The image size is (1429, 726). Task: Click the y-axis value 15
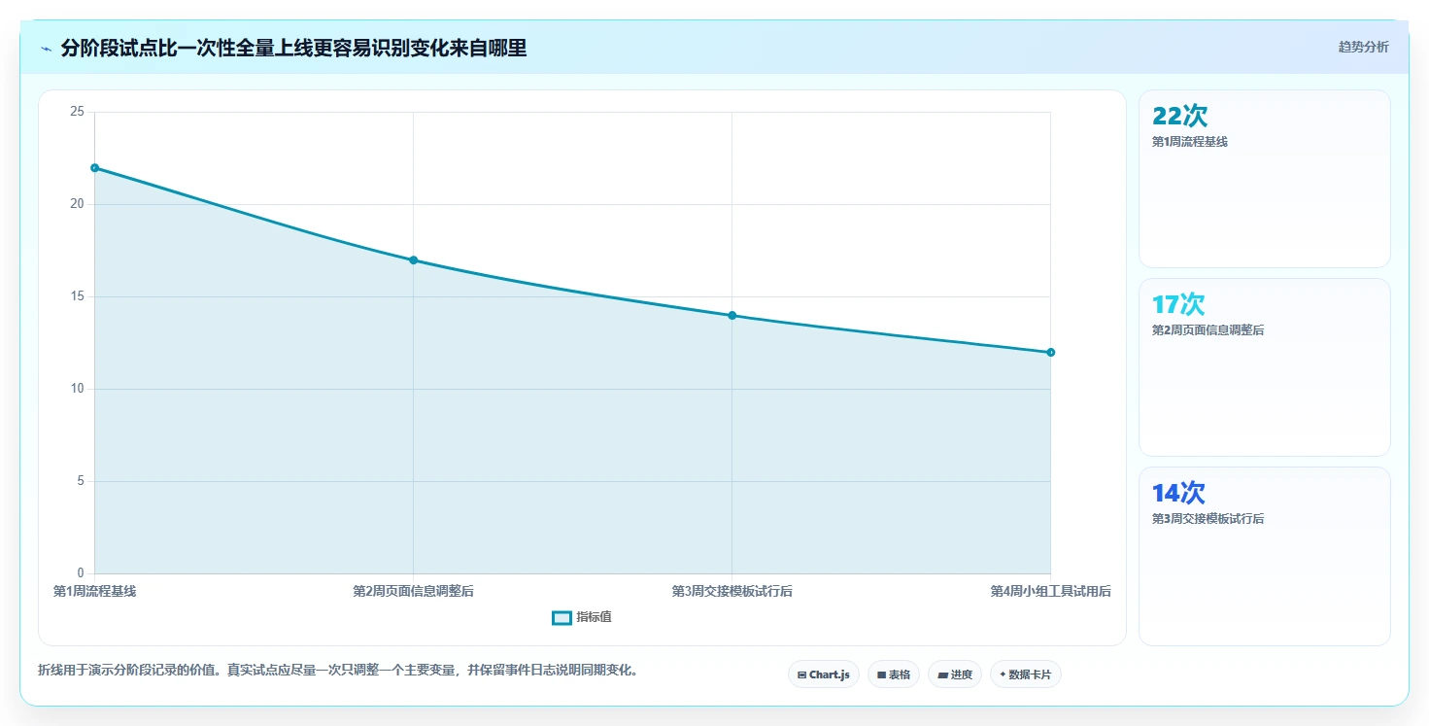click(77, 297)
